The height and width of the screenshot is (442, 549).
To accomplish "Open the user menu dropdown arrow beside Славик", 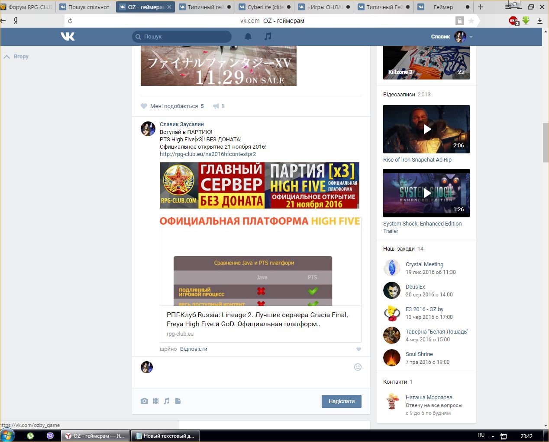I will pos(471,37).
